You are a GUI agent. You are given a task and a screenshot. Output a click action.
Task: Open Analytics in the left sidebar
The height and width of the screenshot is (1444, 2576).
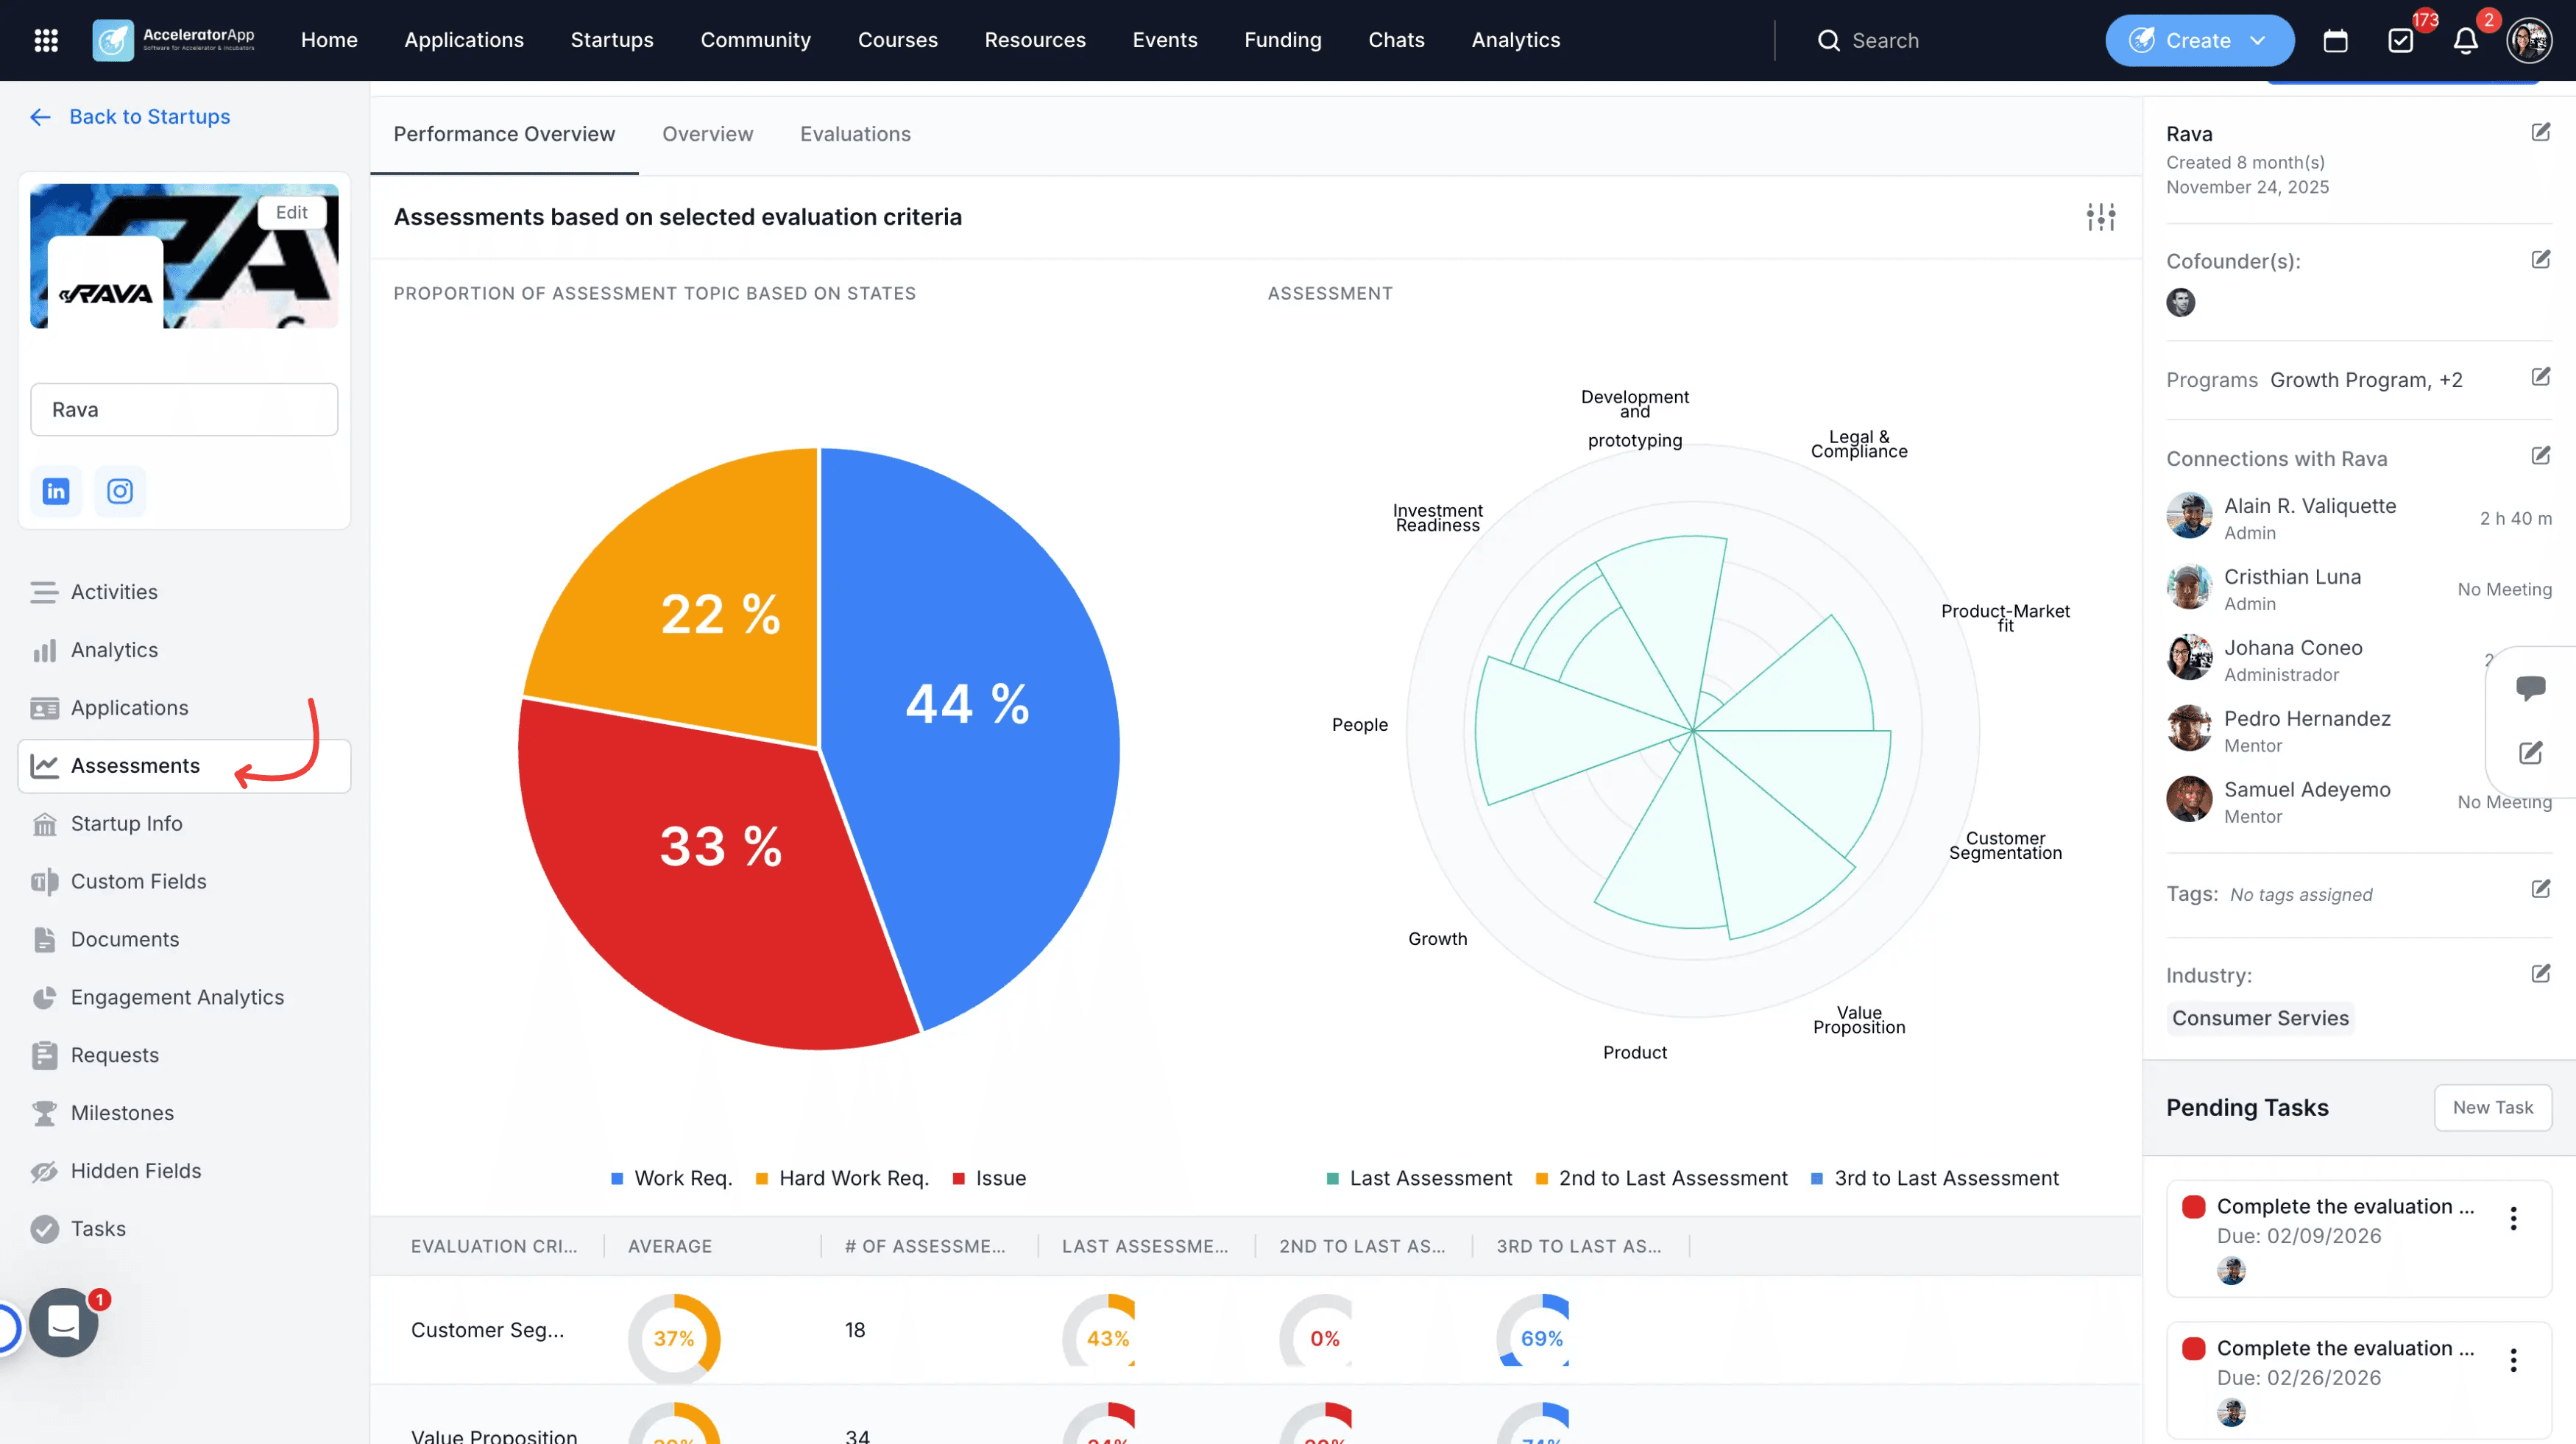[x=184, y=650]
